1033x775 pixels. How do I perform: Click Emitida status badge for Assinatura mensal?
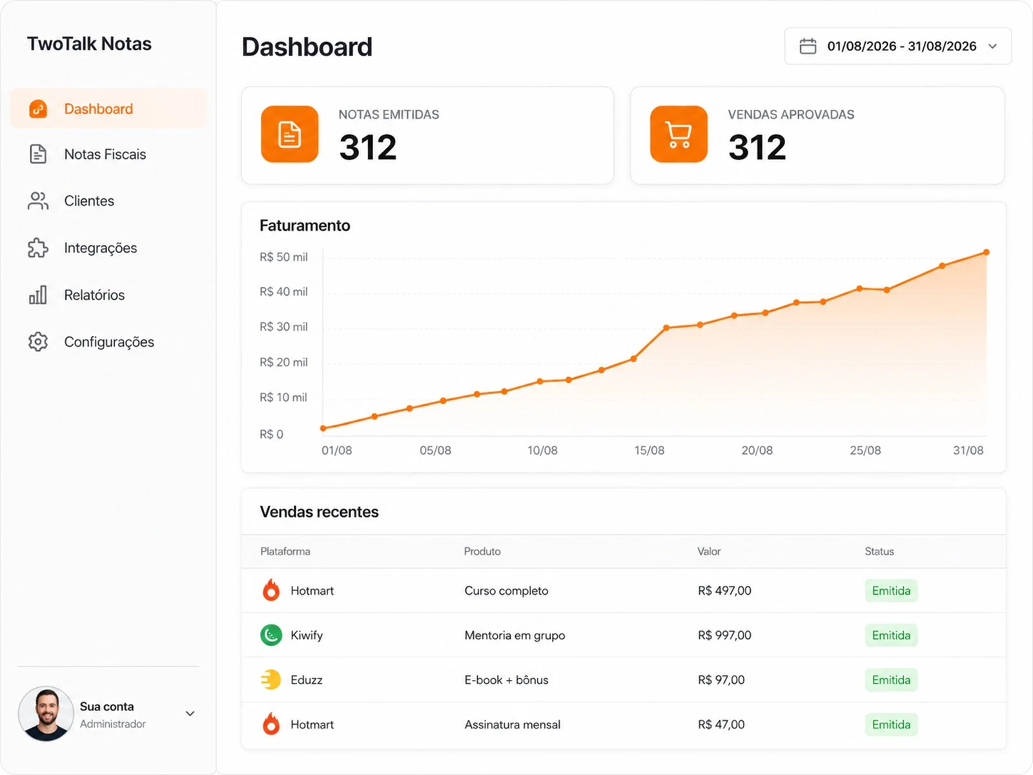pos(891,724)
